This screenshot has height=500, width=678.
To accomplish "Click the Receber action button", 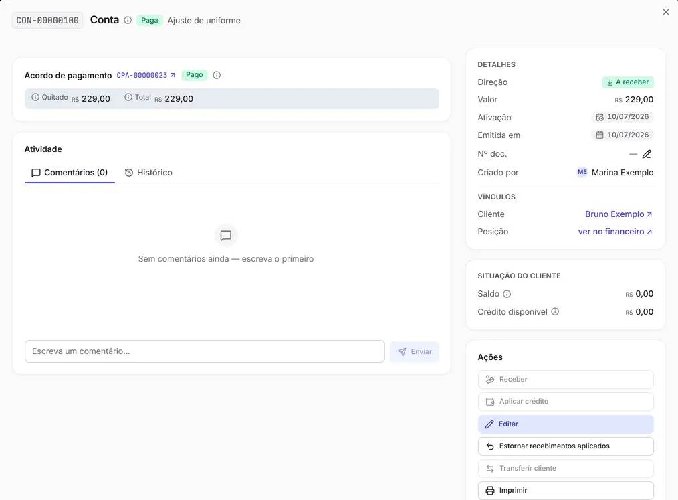I will point(566,380).
